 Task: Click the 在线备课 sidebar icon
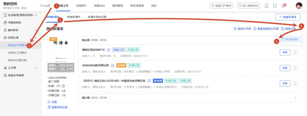(x=5, y=15)
